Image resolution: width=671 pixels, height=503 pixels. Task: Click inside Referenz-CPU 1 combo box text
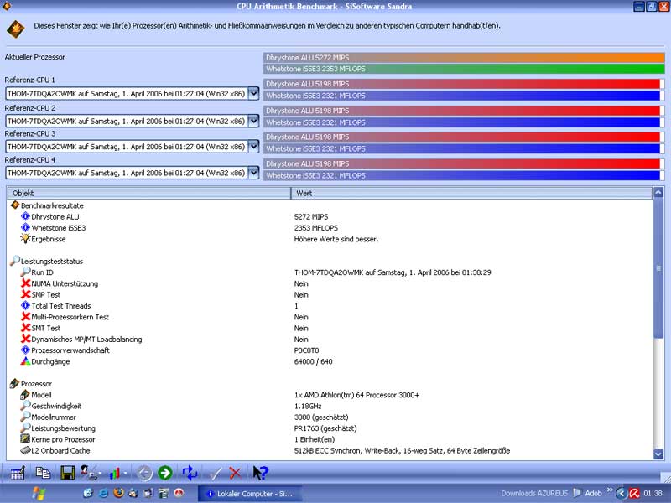pos(127,93)
